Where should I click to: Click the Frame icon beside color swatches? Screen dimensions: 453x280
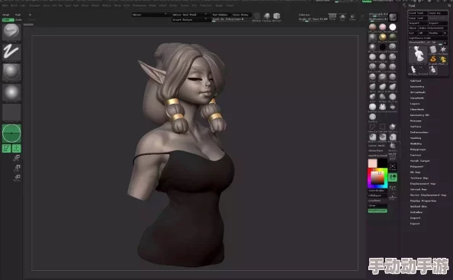393,167
